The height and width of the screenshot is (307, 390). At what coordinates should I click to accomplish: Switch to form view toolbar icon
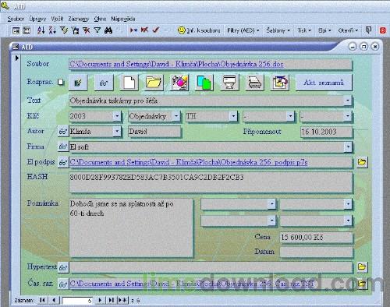click(16, 30)
